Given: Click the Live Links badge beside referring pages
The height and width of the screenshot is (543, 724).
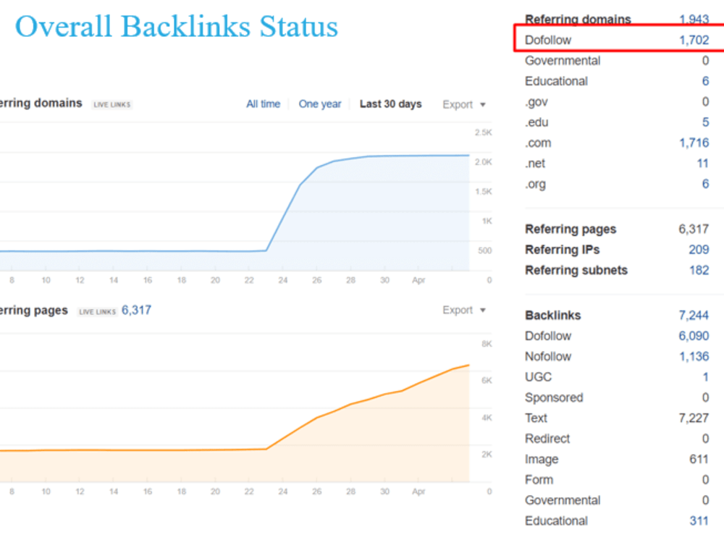Looking at the screenshot, I should [x=98, y=311].
